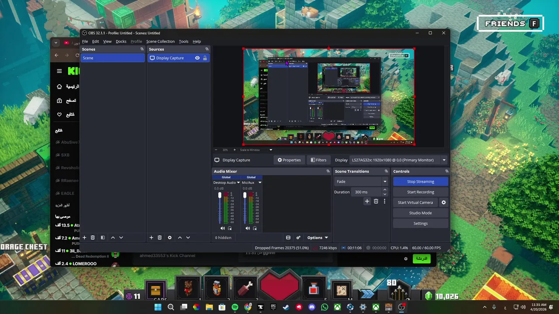Click Stop Streaming button
Screen dimensions: 559x314
[x=421, y=181]
